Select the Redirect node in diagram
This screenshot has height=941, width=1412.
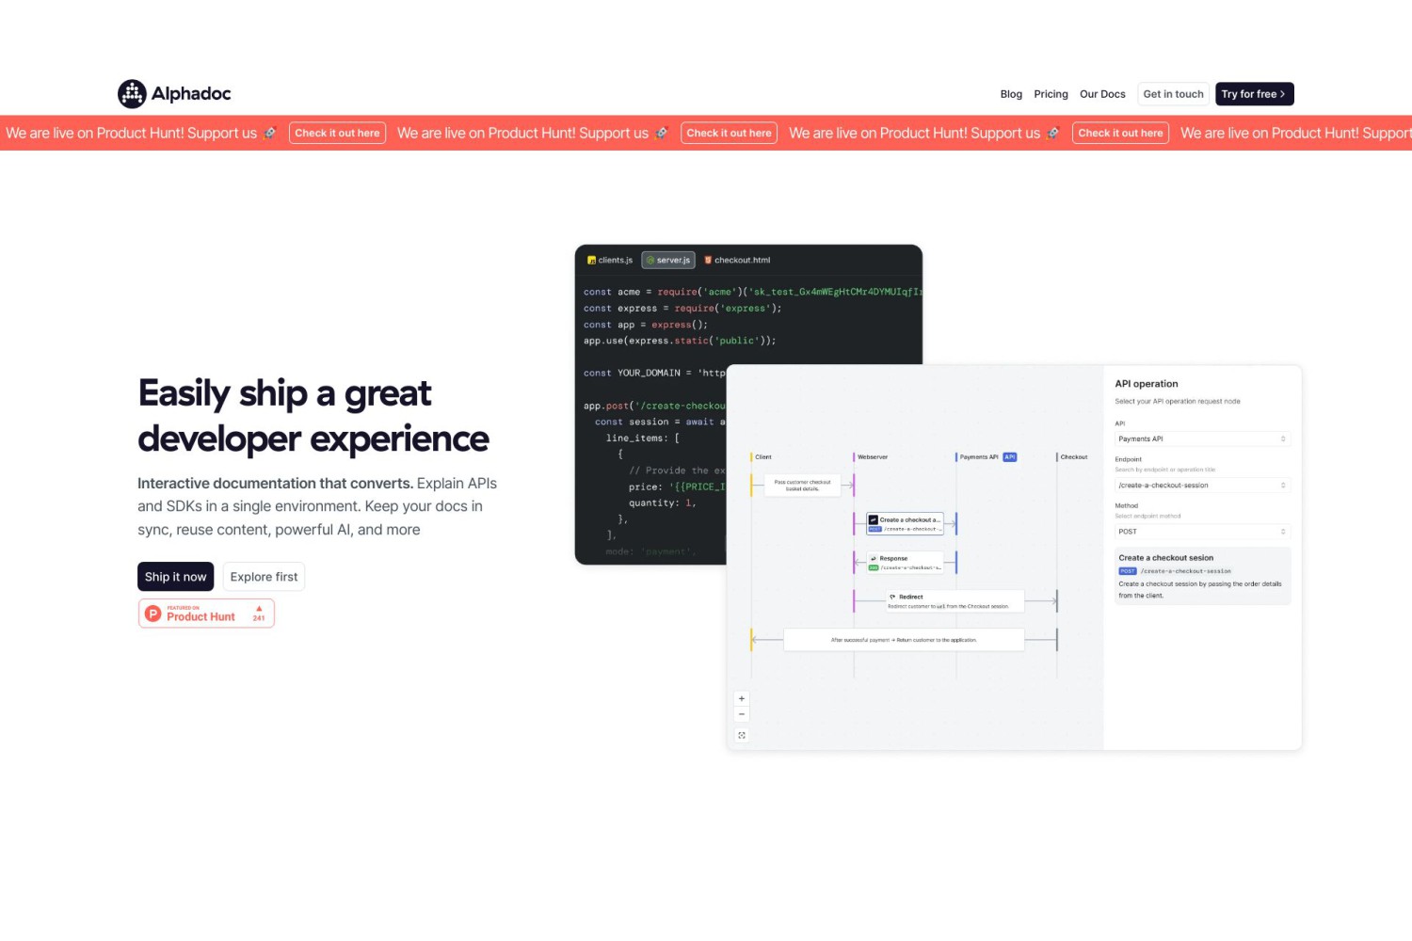pyautogui.click(x=955, y=601)
